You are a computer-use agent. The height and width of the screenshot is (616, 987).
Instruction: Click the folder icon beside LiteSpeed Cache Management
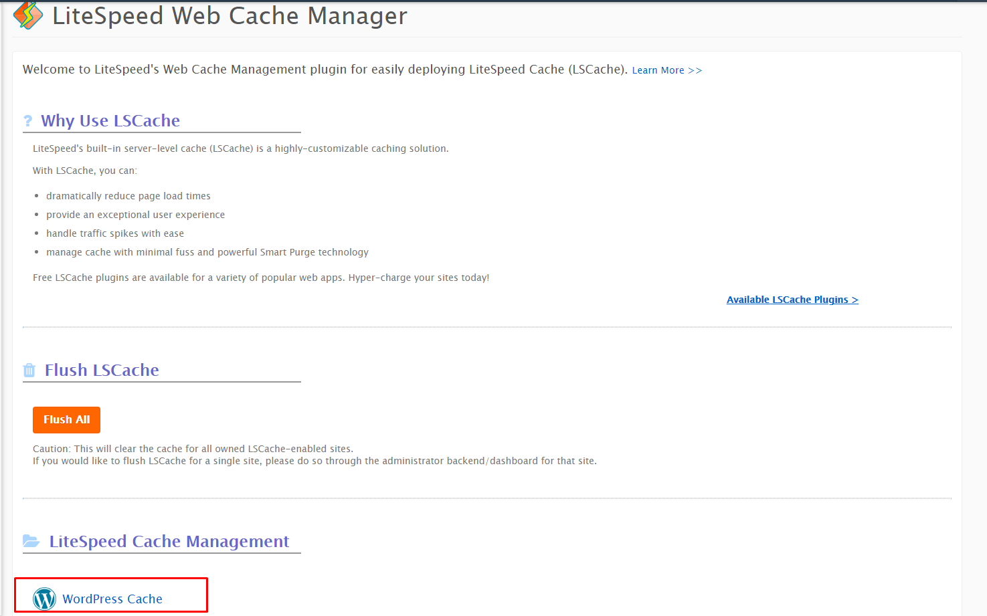pos(31,540)
